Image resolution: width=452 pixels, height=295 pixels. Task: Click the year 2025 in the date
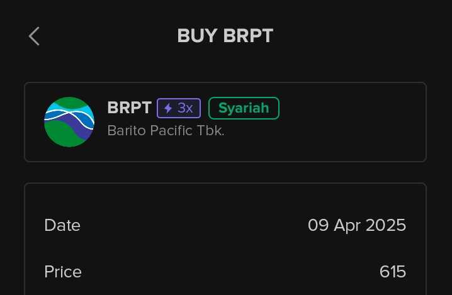[x=386, y=225]
